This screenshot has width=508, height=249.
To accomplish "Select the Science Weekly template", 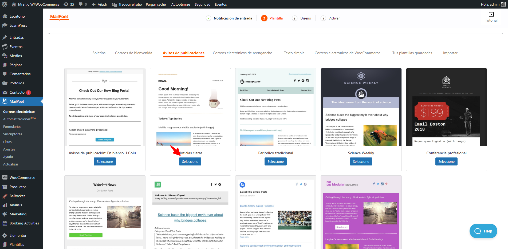I will pyautogui.click(x=361, y=161).
